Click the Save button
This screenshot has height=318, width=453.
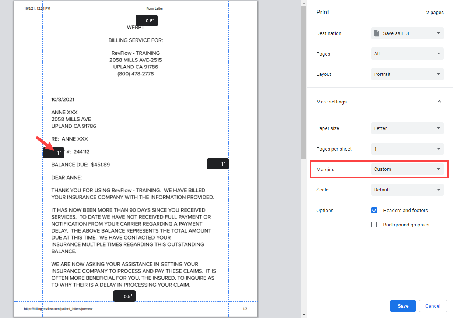pyautogui.click(x=403, y=306)
